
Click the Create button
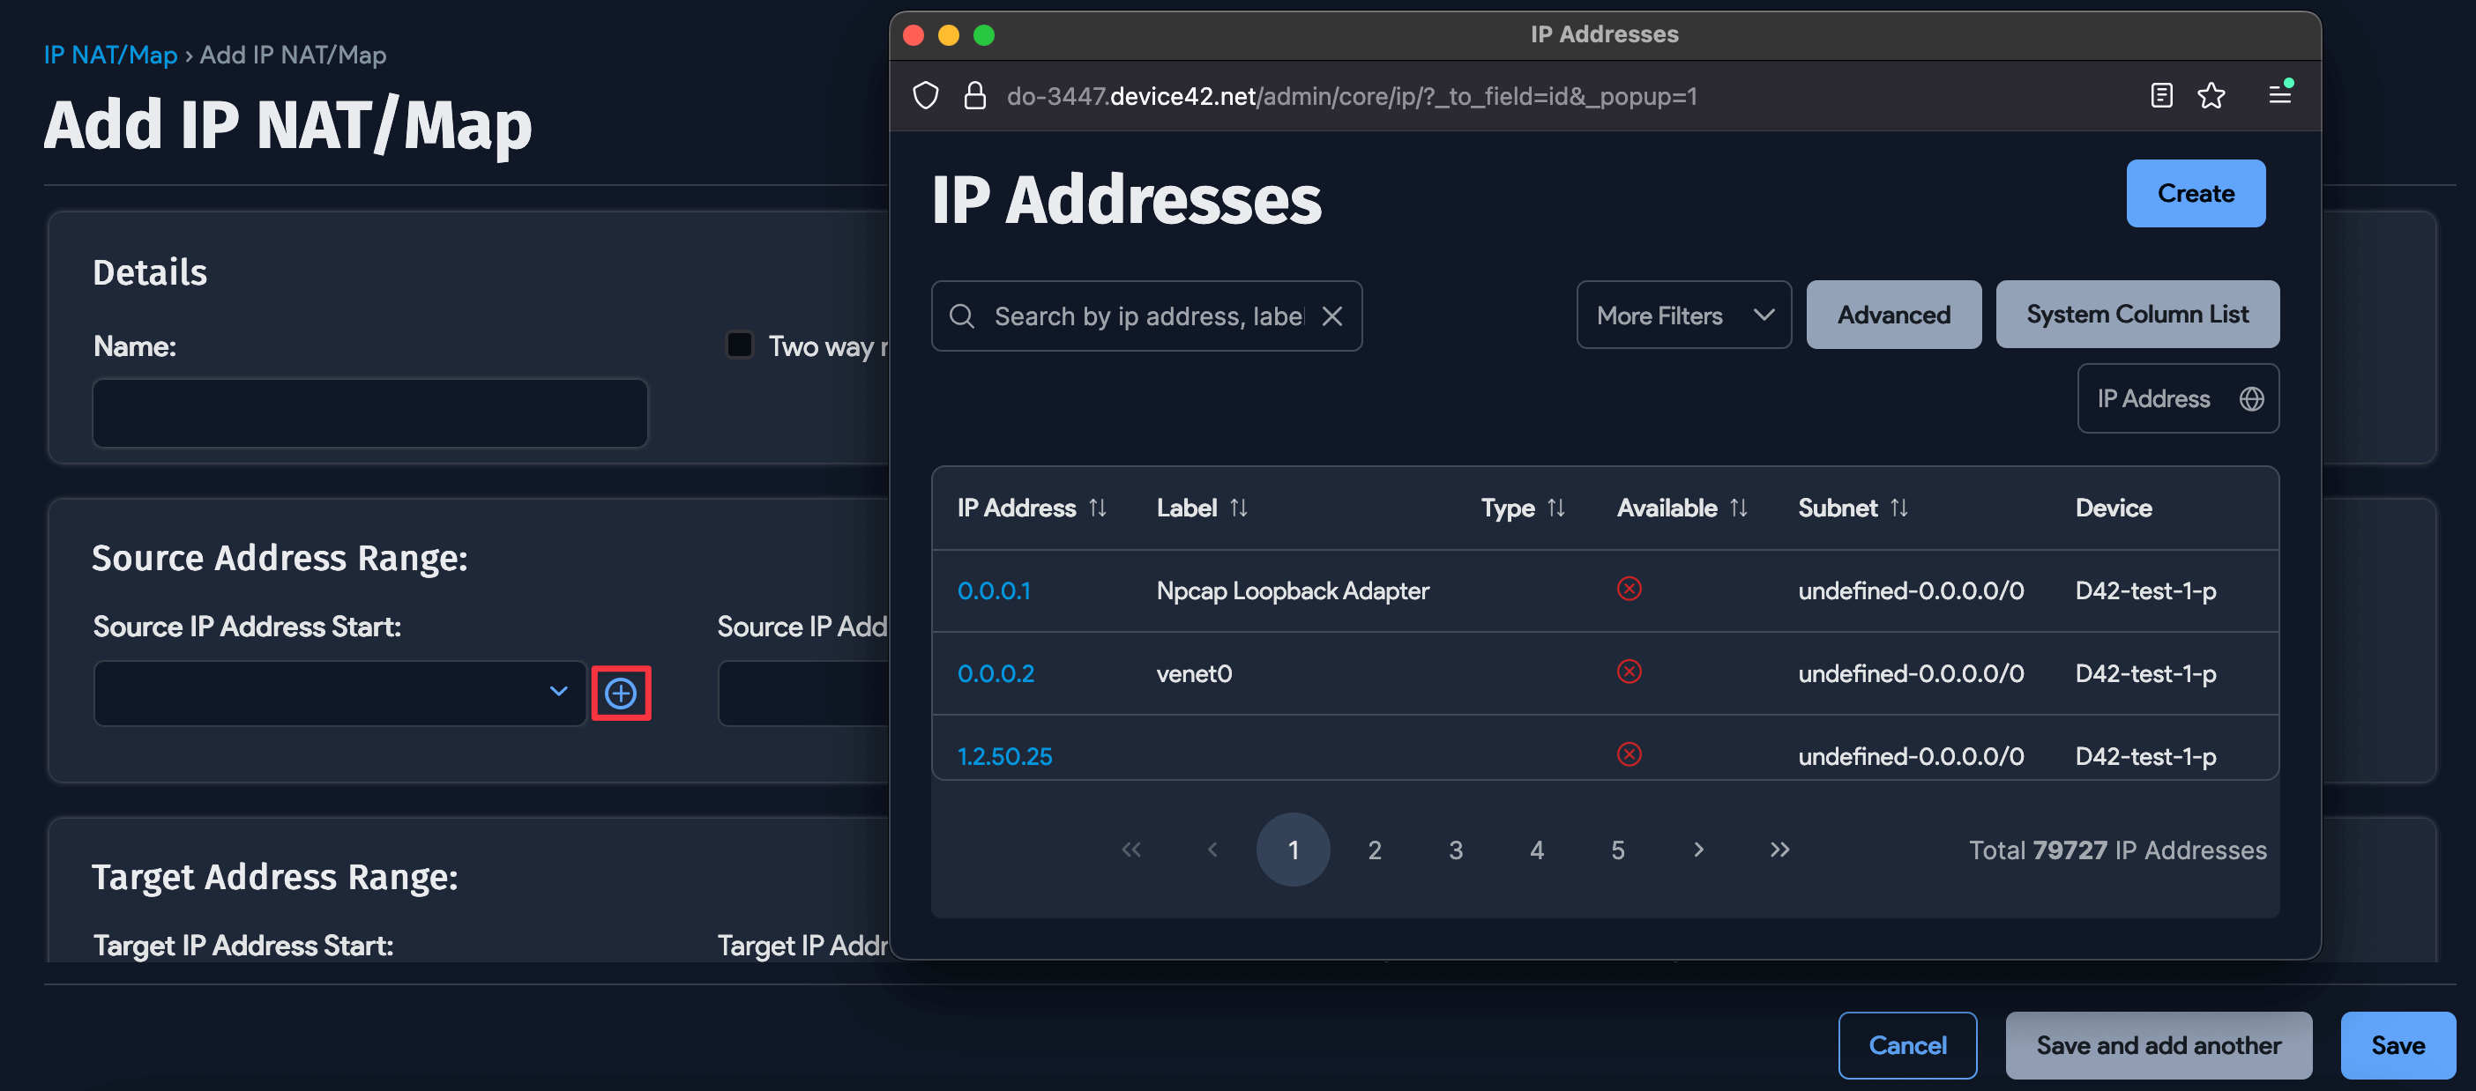(x=2196, y=193)
